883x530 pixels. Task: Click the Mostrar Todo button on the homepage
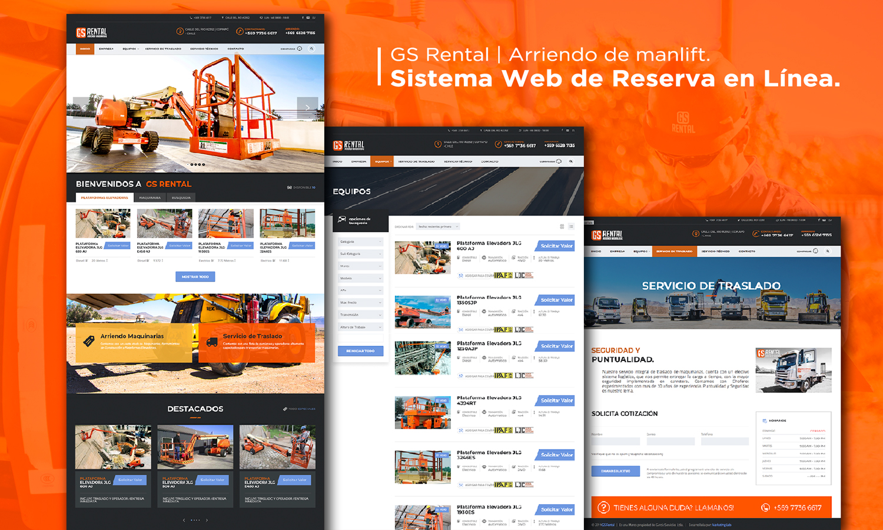[x=195, y=276]
